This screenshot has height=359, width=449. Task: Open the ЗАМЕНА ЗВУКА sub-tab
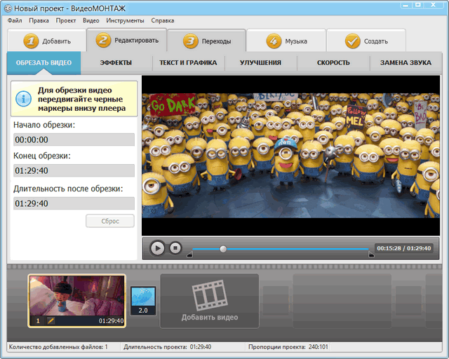point(406,63)
